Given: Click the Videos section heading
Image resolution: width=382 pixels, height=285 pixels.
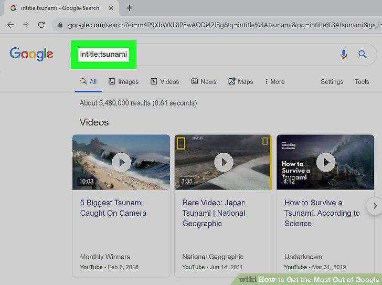Looking at the screenshot, I should pos(94,122).
